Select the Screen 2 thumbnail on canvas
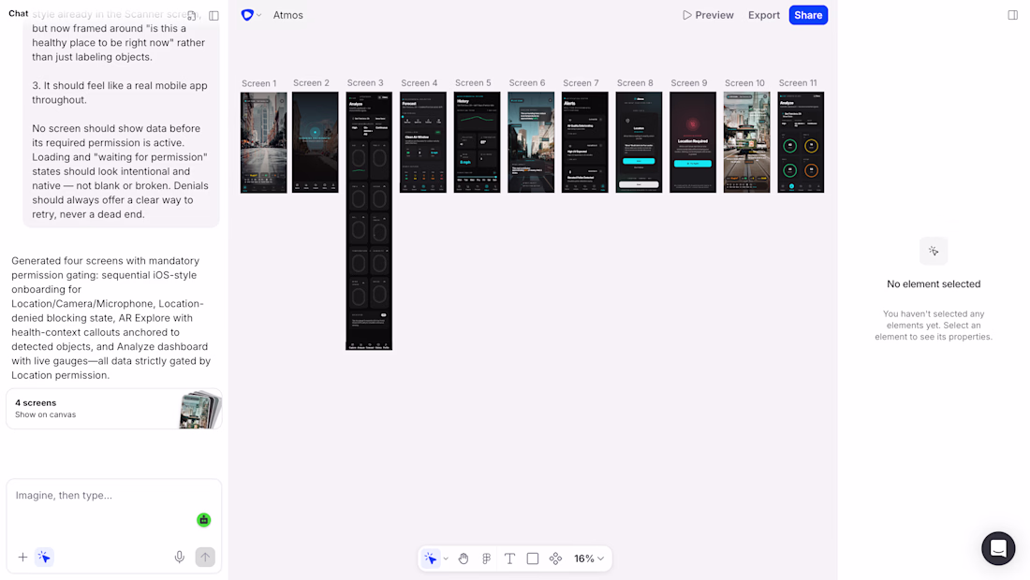 (316, 142)
